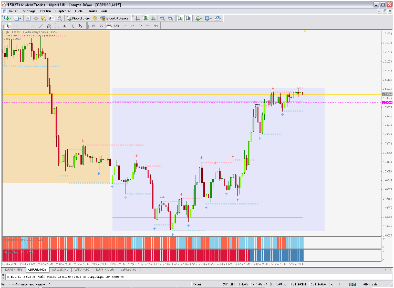
Task: Open the New Chart dropdown in the toolbar
Action: (x=7, y=18)
